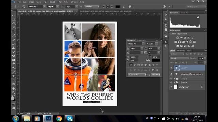Select the Layer 7 layer
Image resolution: width=218 pixels, height=122 pixels.
pos(189,68)
